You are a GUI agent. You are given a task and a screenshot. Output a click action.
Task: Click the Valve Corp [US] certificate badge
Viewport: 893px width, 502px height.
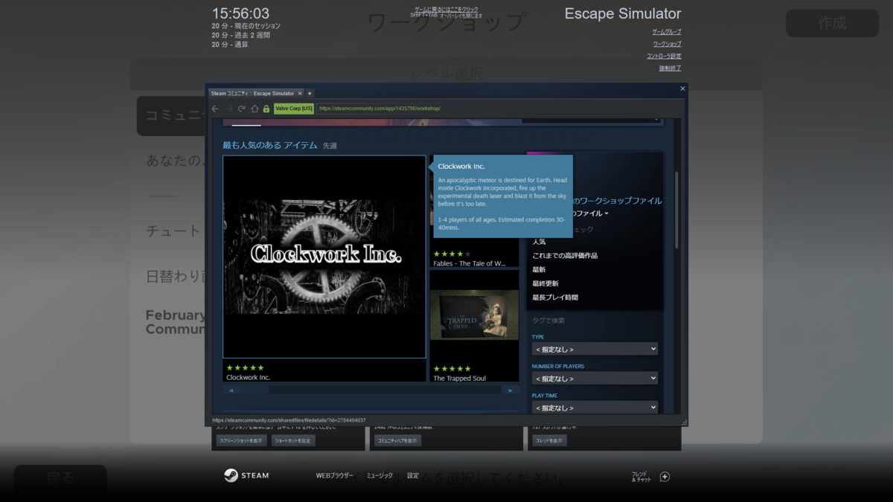pos(294,109)
